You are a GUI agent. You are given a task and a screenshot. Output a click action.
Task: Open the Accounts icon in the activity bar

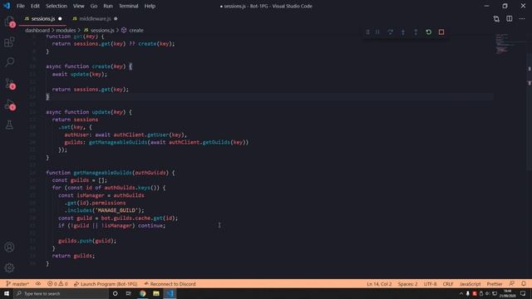[9, 247]
